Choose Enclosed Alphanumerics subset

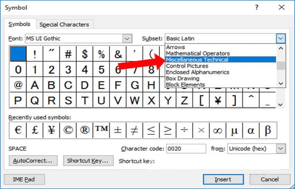220,72
